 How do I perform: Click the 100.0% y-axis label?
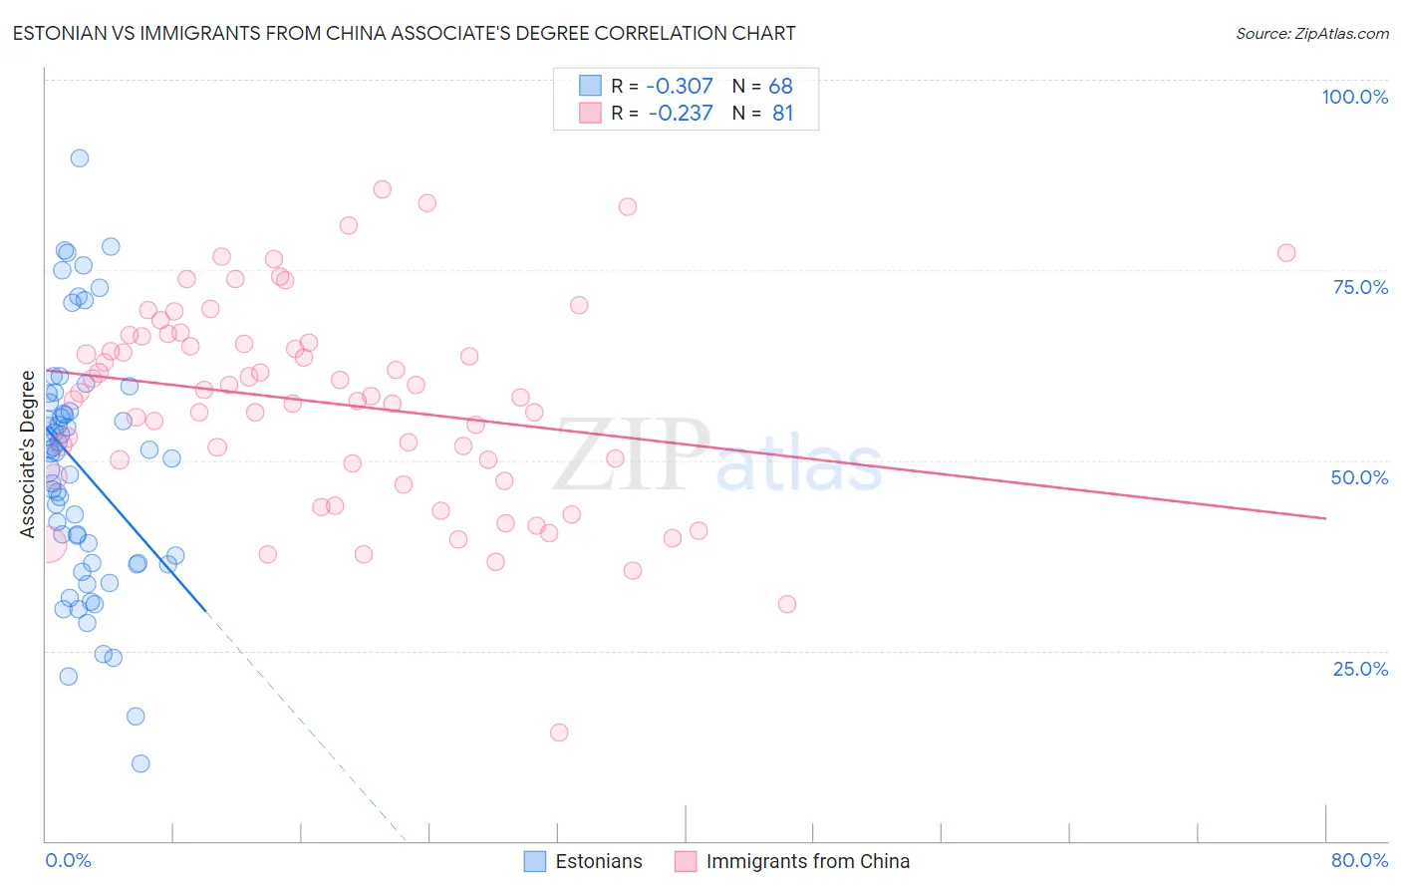pyautogui.click(x=1354, y=97)
